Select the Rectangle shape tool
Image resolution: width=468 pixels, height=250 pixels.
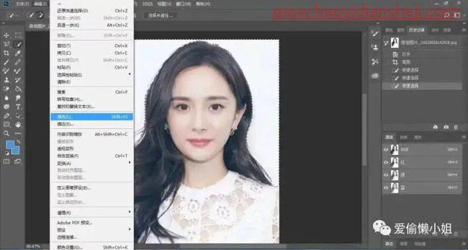(6, 124)
